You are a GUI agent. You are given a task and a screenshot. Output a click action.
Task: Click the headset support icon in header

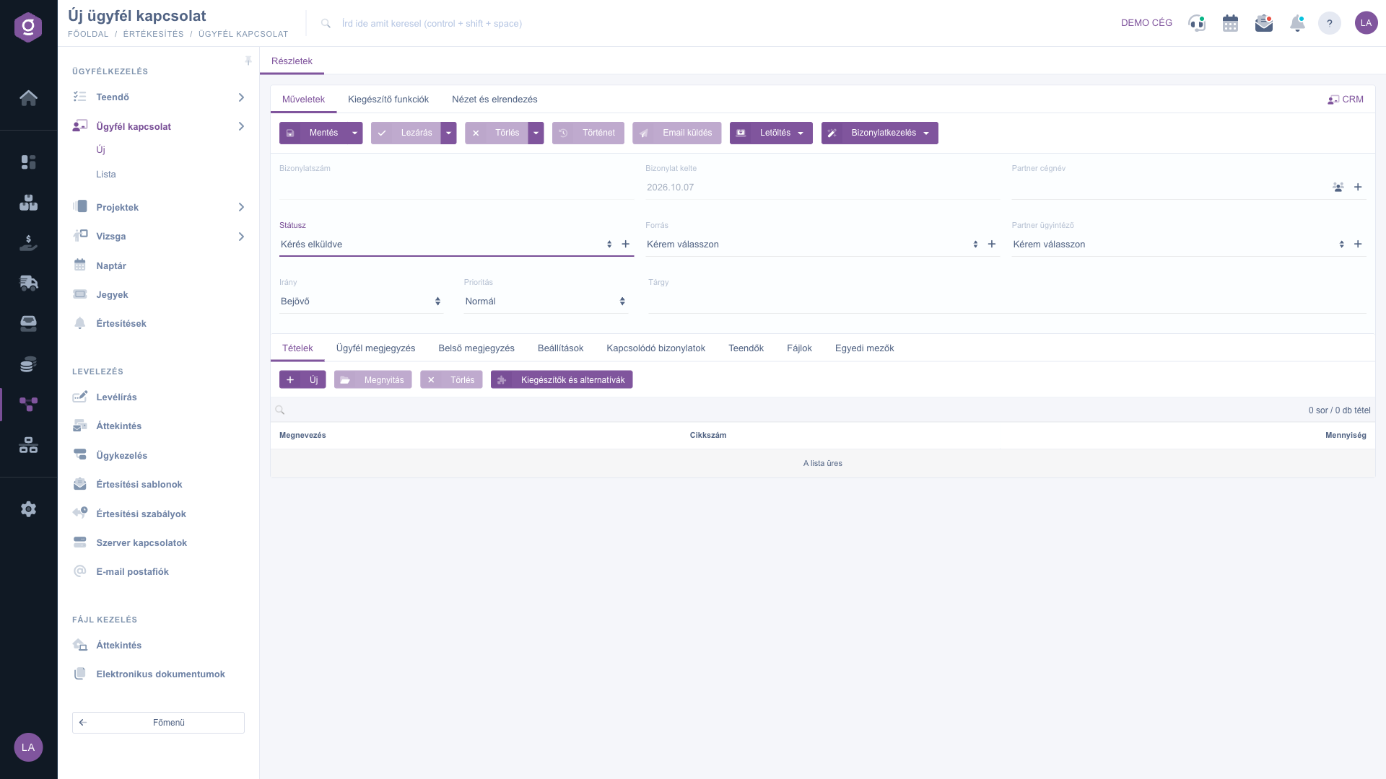pos(1197,23)
